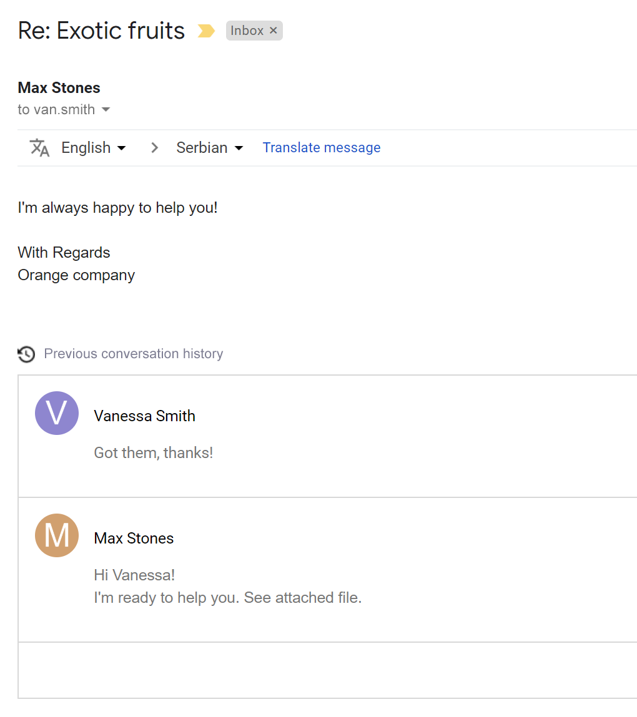Click the Re: Exotic fruits subject title
637x717 pixels.
(x=101, y=31)
